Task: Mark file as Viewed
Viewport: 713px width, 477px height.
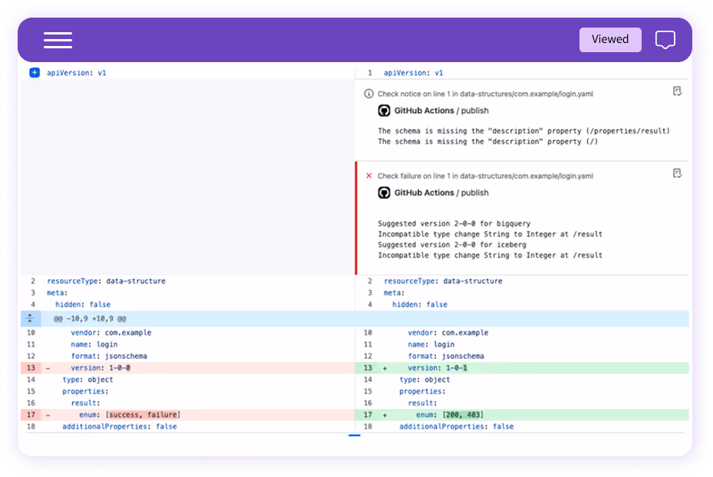Action: tap(610, 40)
